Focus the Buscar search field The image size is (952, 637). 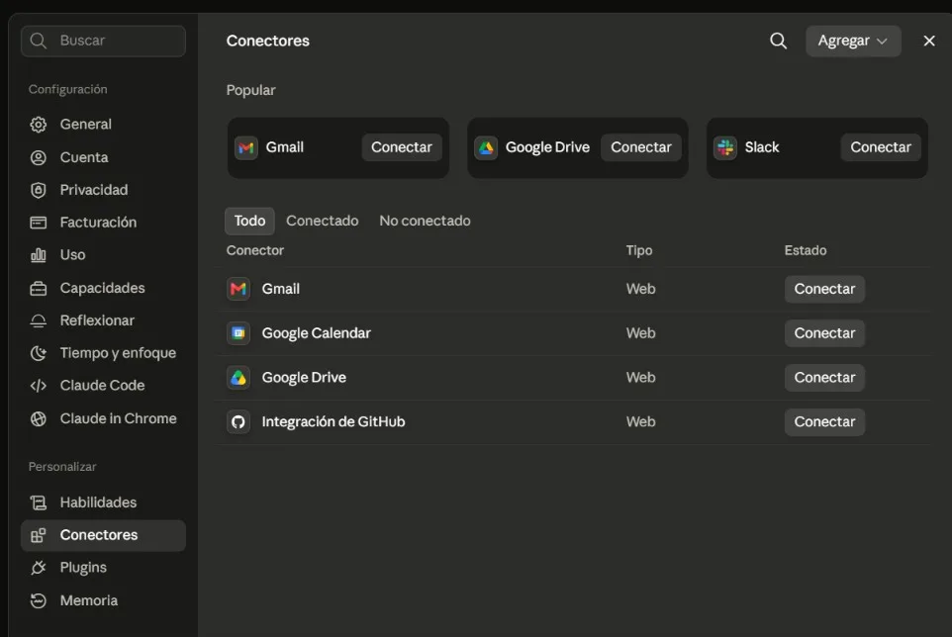point(103,41)
